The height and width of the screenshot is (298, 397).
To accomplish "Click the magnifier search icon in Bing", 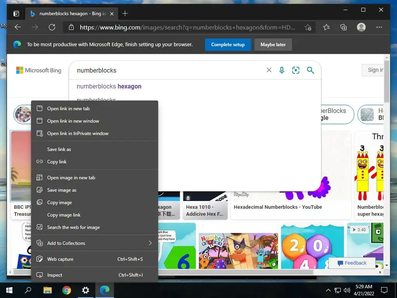I will (x=311, y=70).
